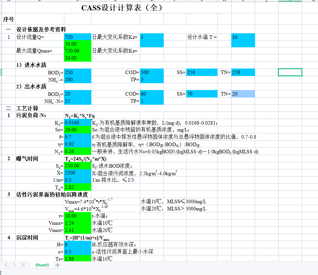Select the t value 10.00
This screenshot has width=318, height=275.
click(x=78, y=216)
